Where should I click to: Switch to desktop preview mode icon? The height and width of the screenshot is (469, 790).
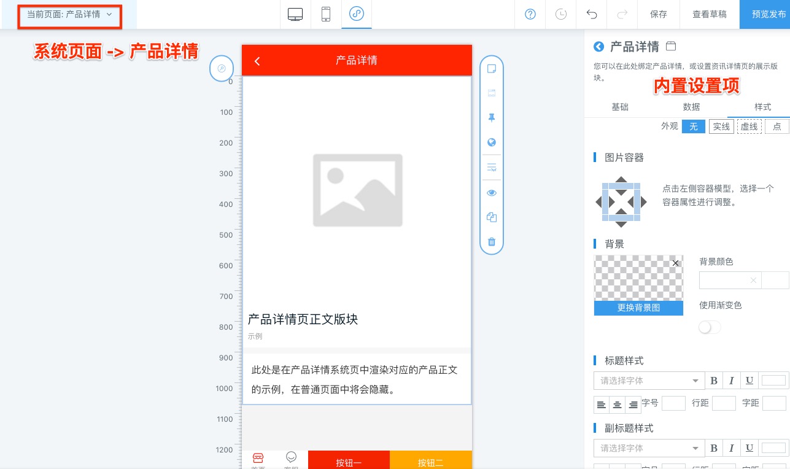coord(295,14)
